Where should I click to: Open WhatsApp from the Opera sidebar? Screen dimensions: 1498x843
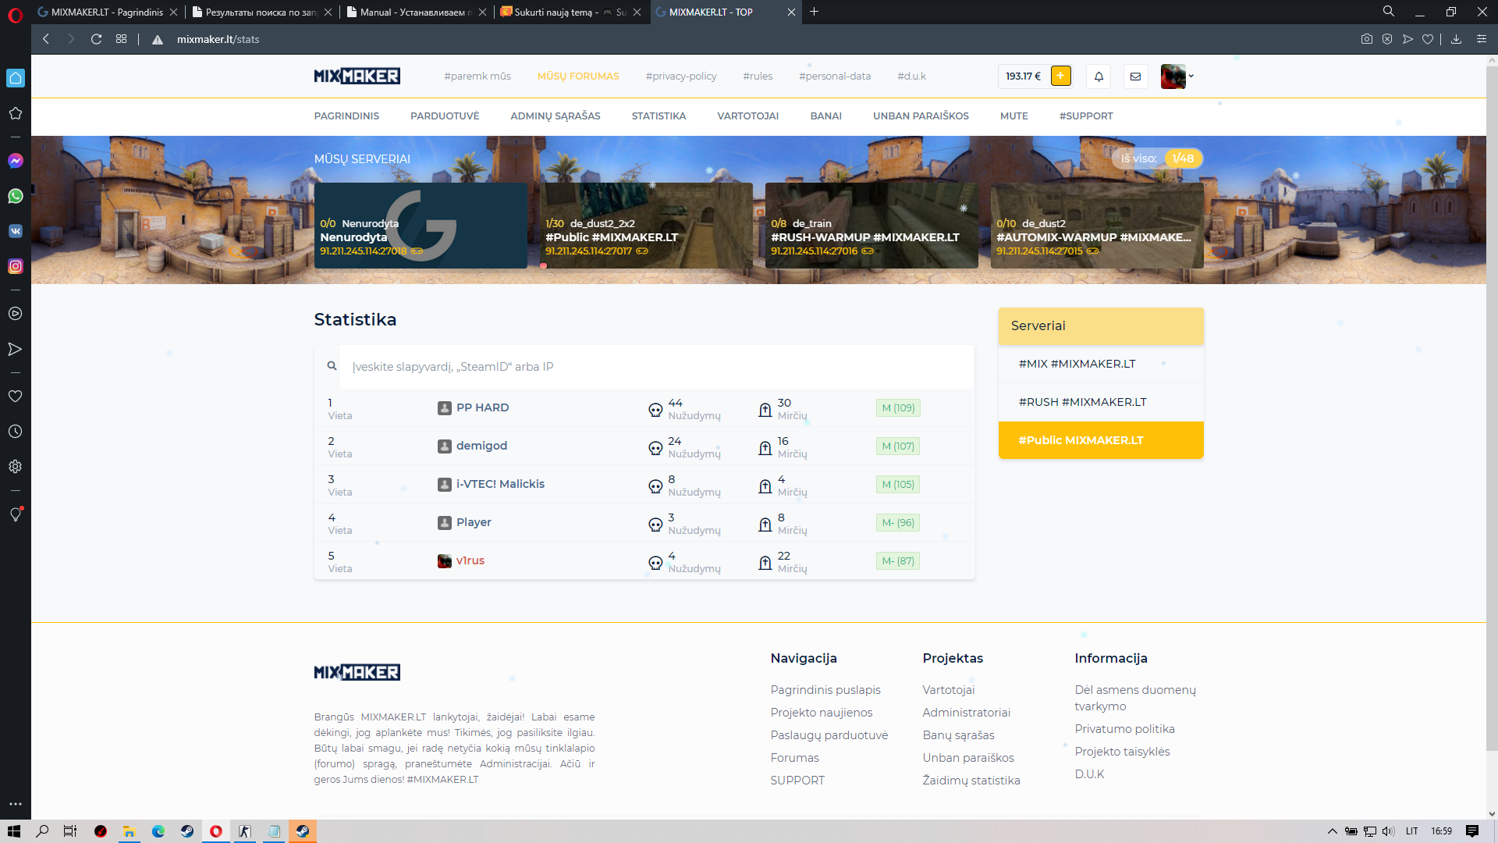point(16,196)
